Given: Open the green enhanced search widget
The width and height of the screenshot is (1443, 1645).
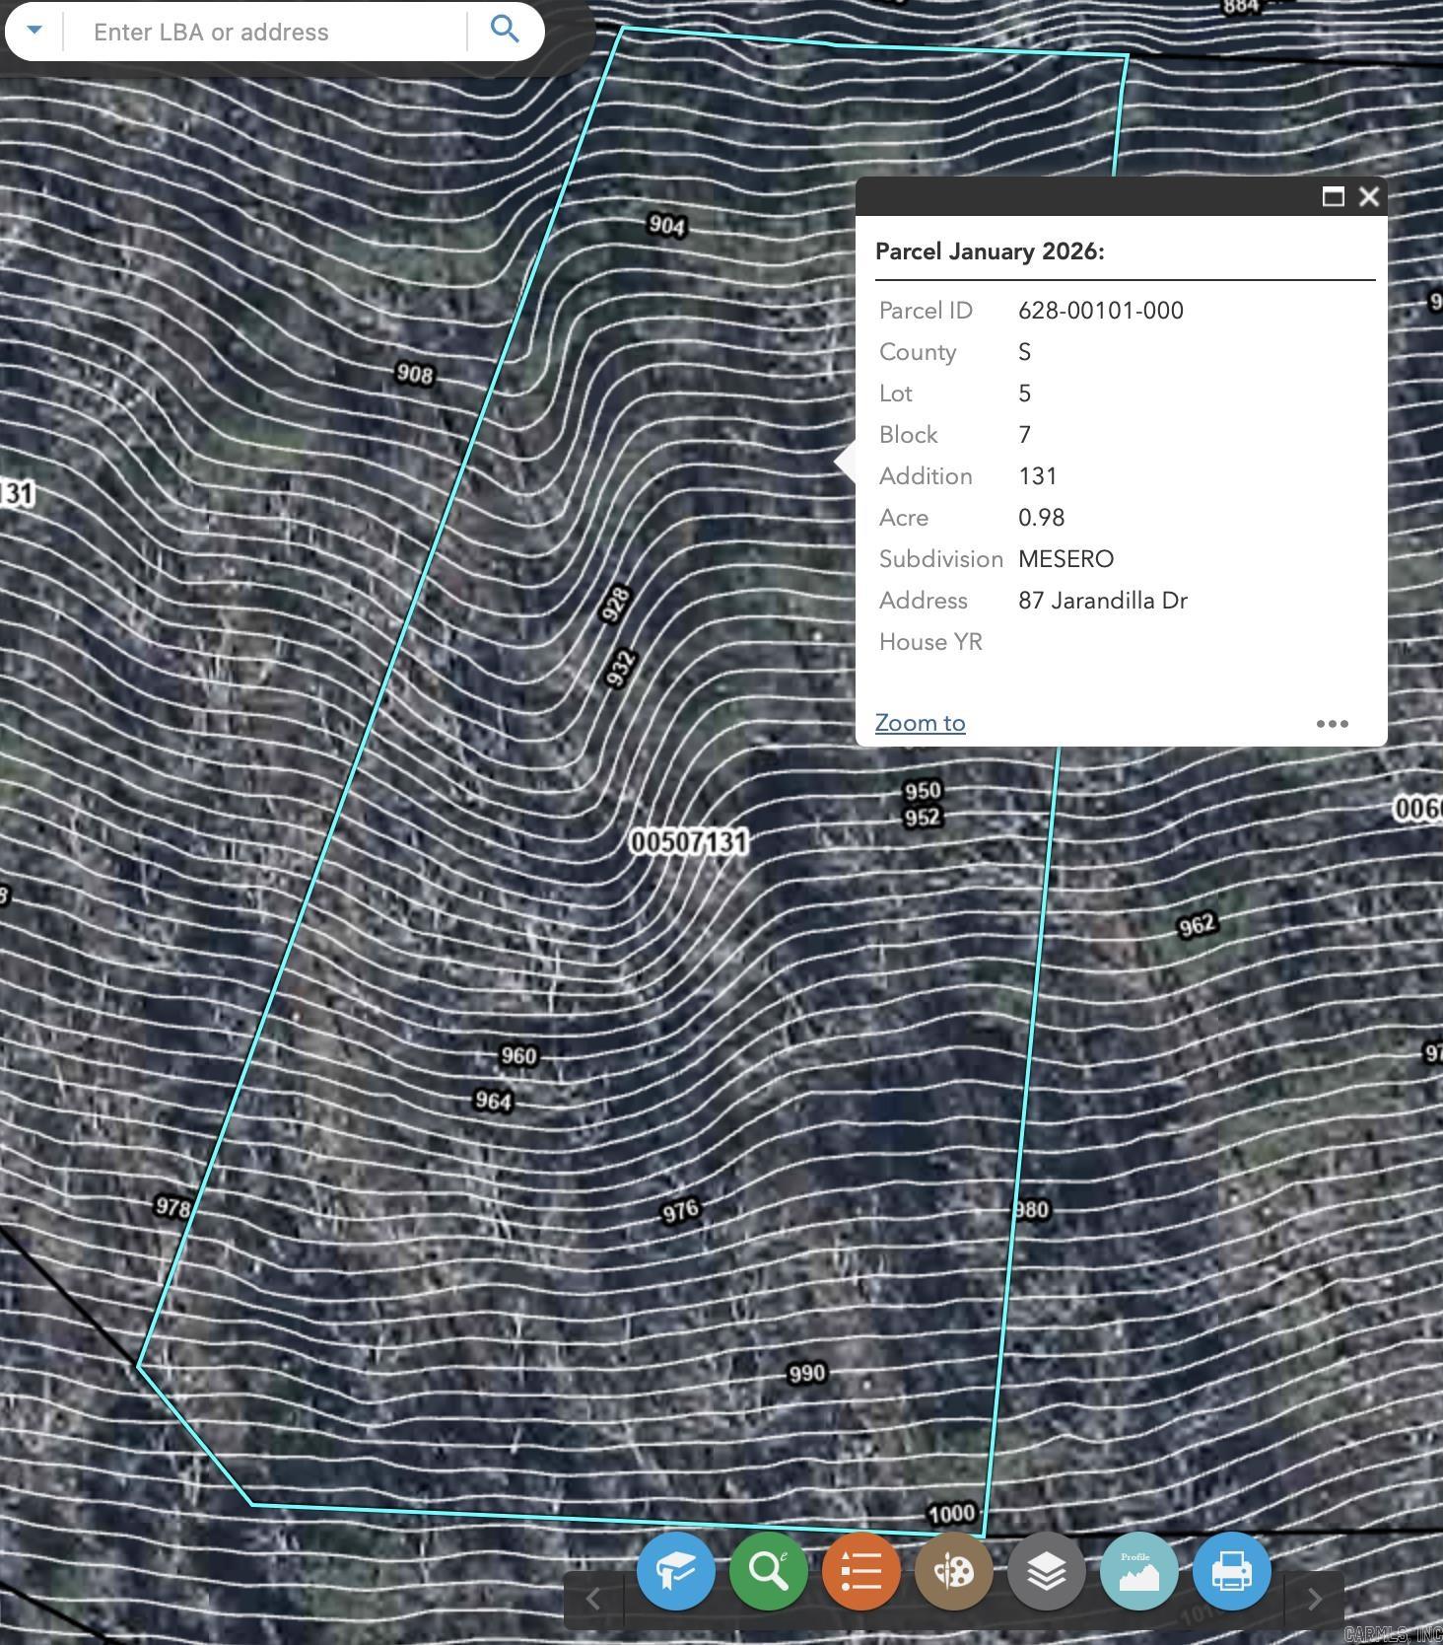Looking at the screenshot, I should pyautogui.click(x=768, y=1571).
